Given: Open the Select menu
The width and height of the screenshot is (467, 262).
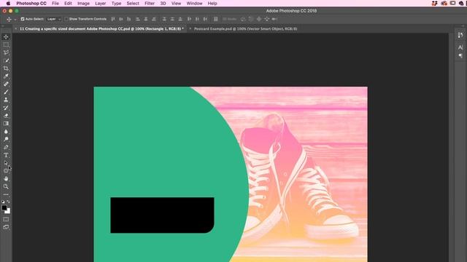Looking at the screenshot, I should 133,4.
